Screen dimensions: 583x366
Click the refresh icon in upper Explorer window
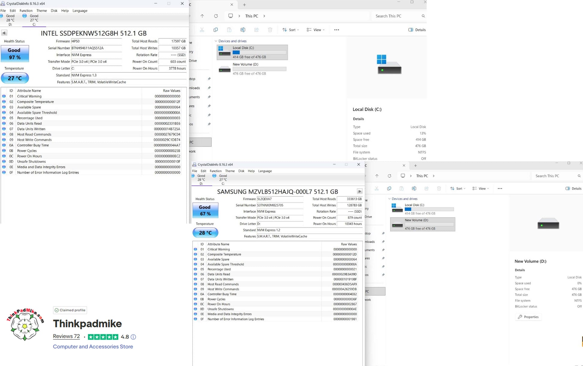pyautogui.click(x=216, y=16)
